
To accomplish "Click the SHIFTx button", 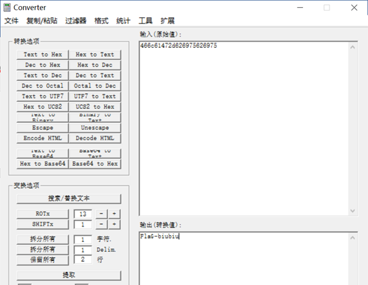I will coord(43,225).
